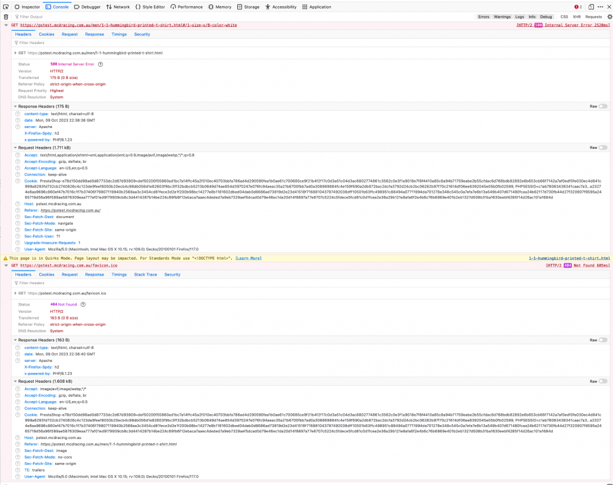Open Security tab of 500 error request
The height and width of the screenshot is (485, 613).
coord(142,34)
